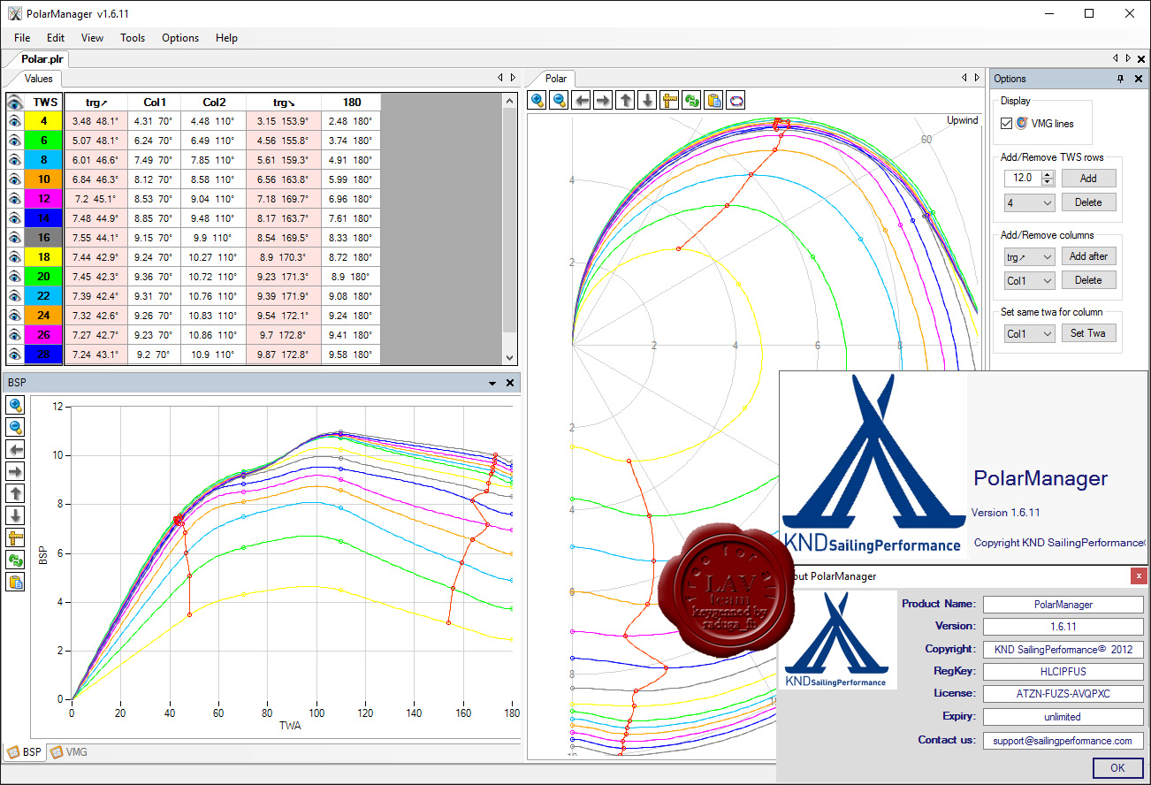Open the Edit menu
This screenshot has height=785, width=1151.
[56, 38]
